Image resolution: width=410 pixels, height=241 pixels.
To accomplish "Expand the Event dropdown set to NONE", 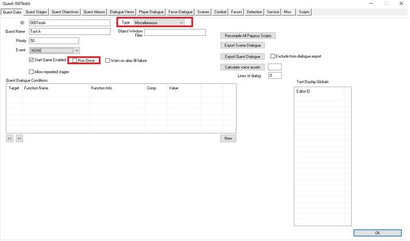I will click(54, 51).
